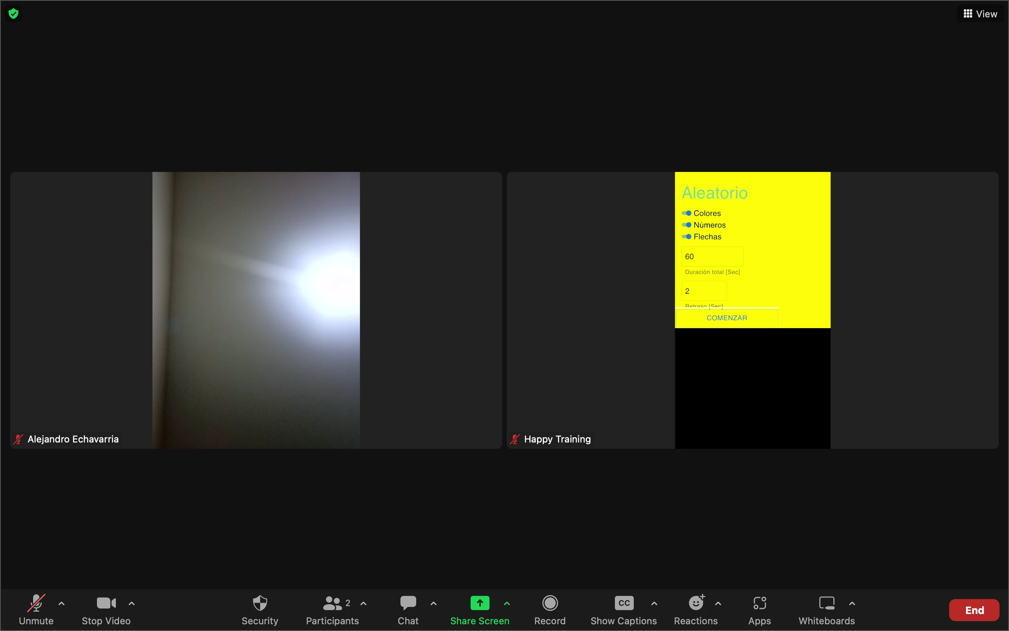The width and height of the screenshot is (1009, 631).
Task: Open the Reactions smiley menu
Action: (696, 603)
